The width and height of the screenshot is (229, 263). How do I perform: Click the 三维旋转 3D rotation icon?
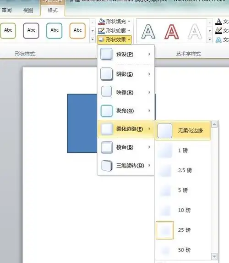(x=107, y=165)
